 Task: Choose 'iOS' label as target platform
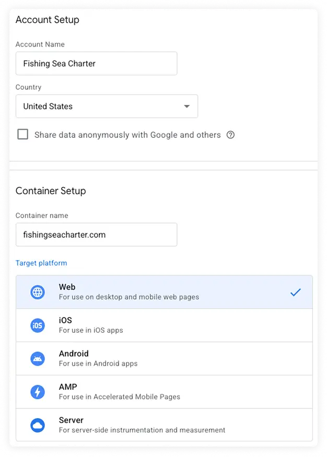click(x=65, y=320)
